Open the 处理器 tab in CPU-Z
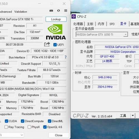This screenshot has width=139, height=139. tap(78, 24)
